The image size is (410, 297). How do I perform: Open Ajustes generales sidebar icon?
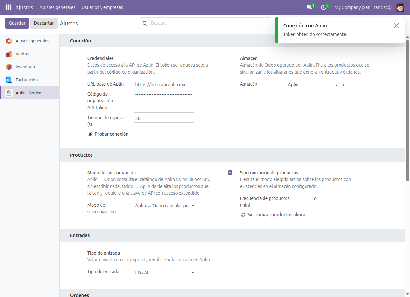click(x=9, y=41)
